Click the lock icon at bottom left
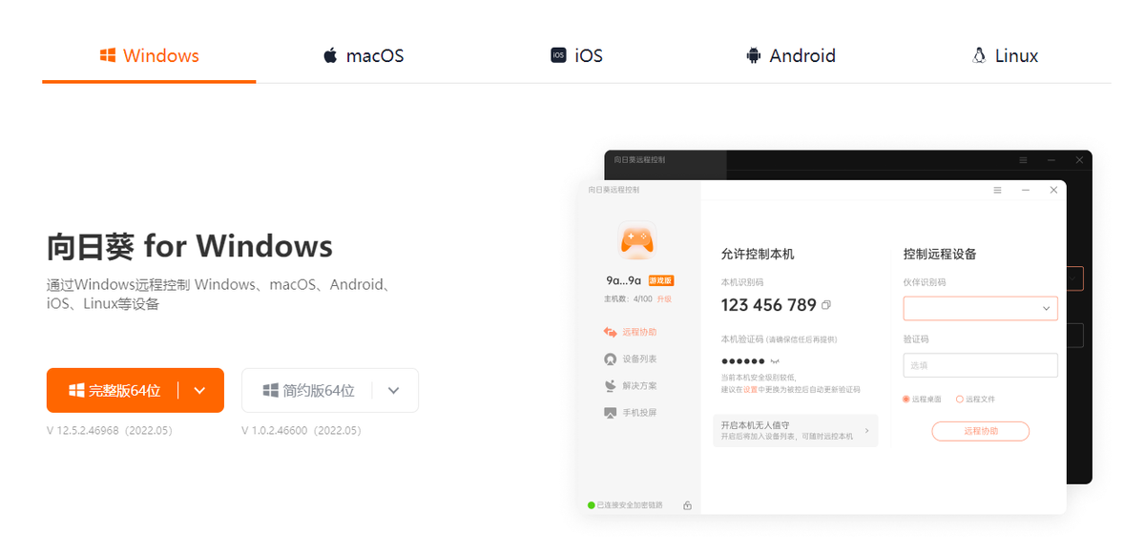Viewport: 1145px width, 554px height. [x=687, y=505]
